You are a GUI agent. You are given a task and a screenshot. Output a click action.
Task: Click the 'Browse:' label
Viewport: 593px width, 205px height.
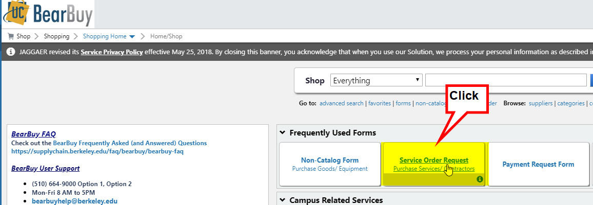pyautogui.click(x=515, y=103)
